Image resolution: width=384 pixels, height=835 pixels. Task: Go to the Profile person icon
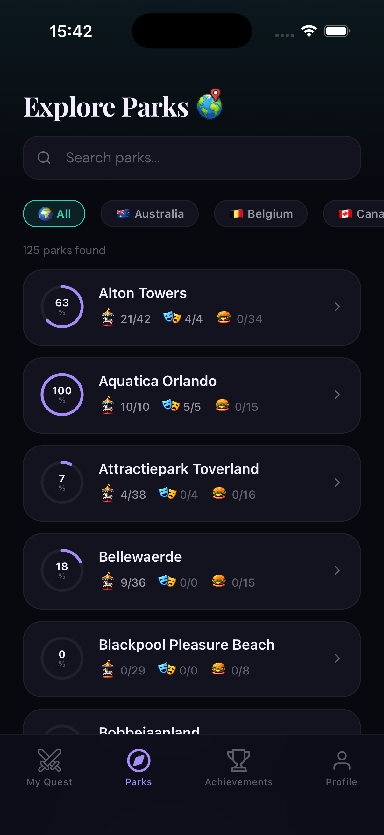[x=342, y=760]
